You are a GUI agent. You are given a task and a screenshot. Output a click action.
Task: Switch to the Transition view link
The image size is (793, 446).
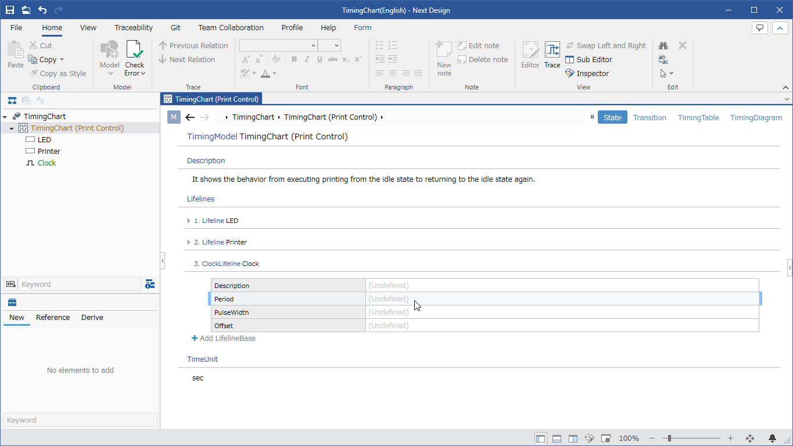[x=650, y=117]
